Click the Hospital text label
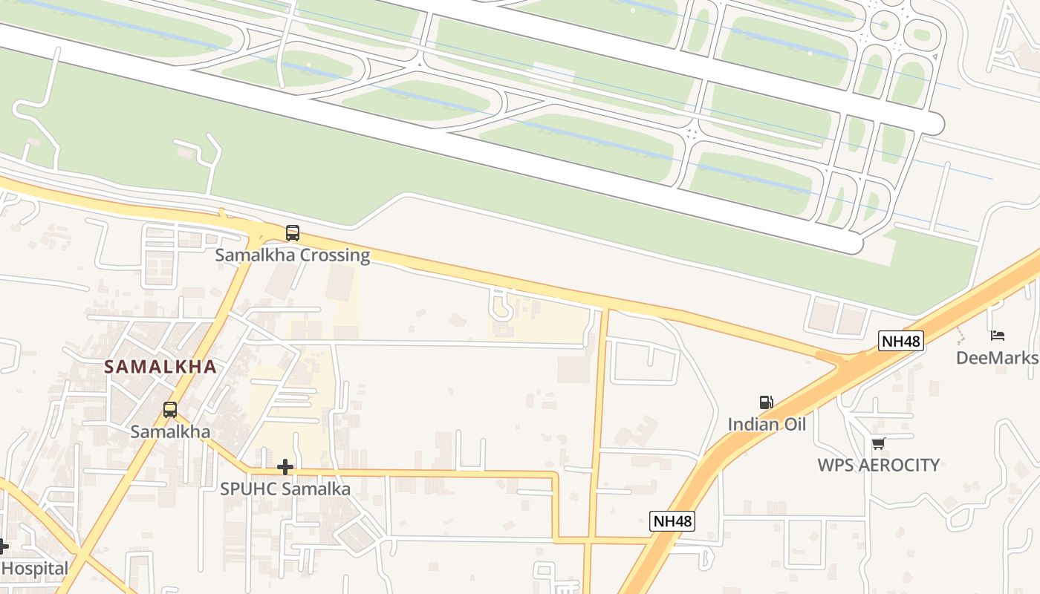This screenshot has width=1040, height=594. pos(34,569)
